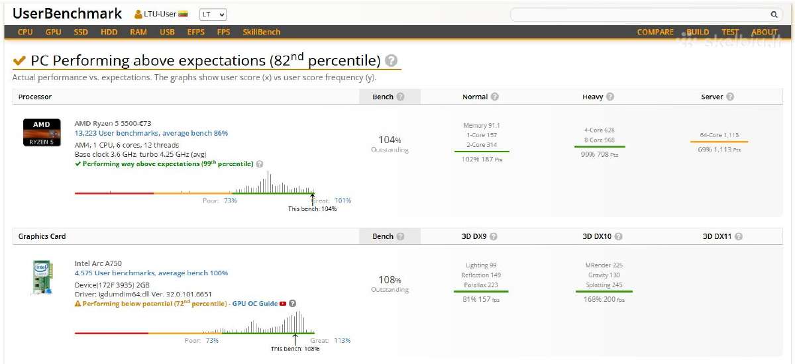
Task: Click the AMD Ryzen 5 logo thumbnail
Action: tap(42, 132)
